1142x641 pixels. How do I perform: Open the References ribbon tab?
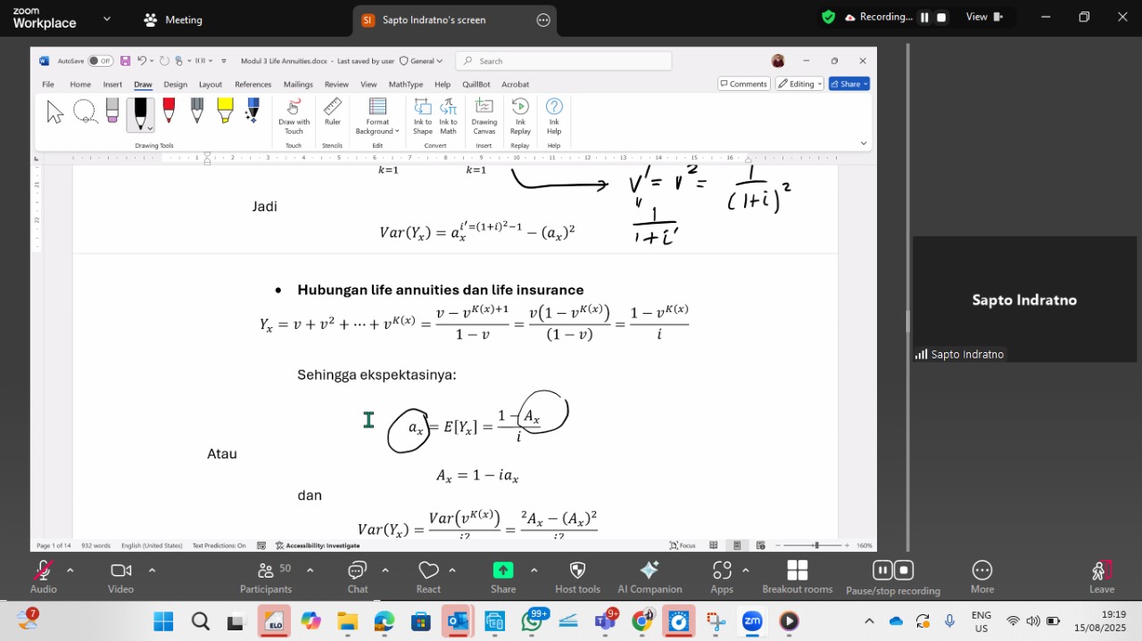[252, 85]
